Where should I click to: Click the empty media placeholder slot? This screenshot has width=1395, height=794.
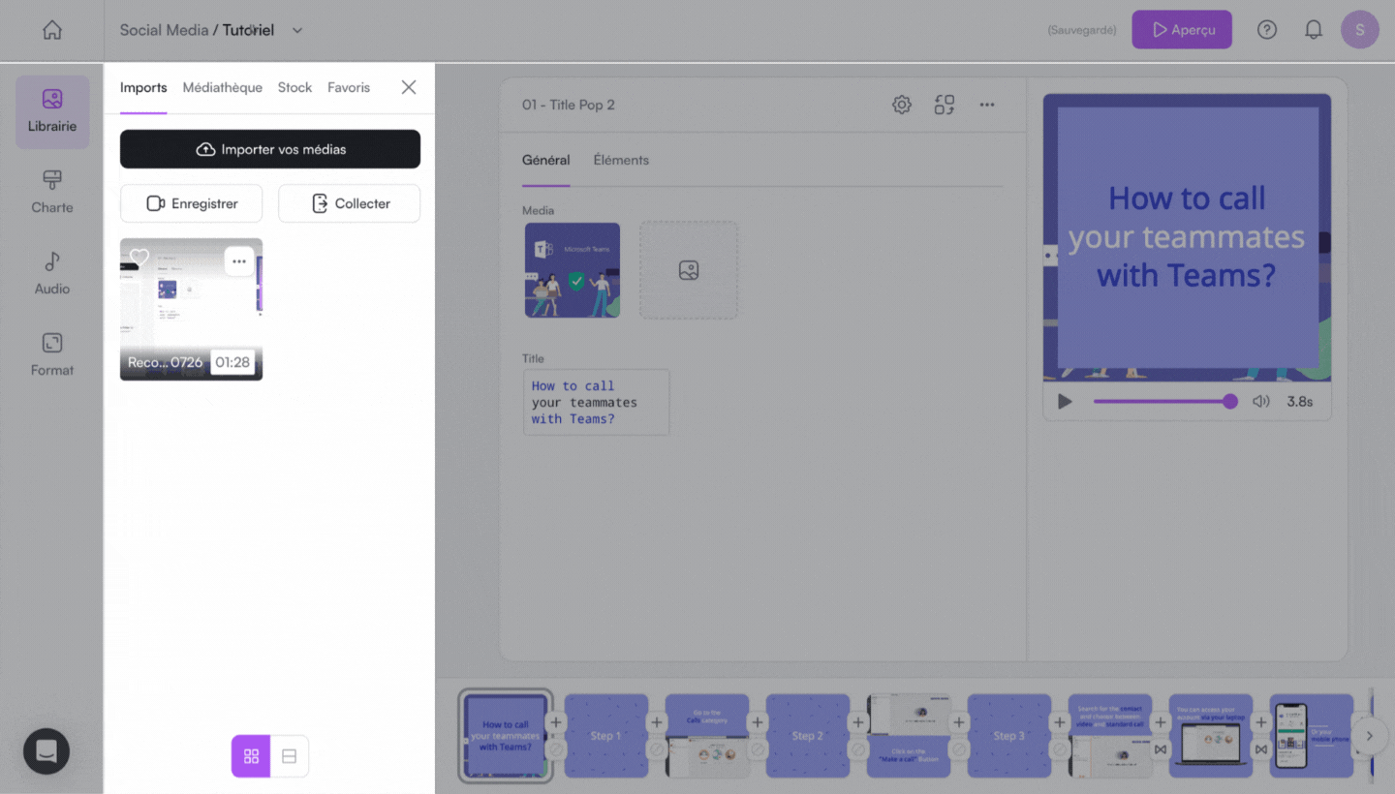pyautogui.click(x=689, y=270)
